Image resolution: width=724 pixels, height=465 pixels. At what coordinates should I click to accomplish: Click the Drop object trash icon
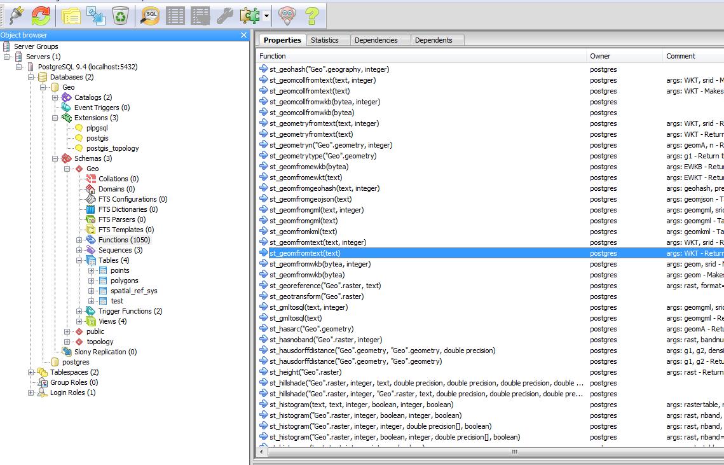[120, 15]
